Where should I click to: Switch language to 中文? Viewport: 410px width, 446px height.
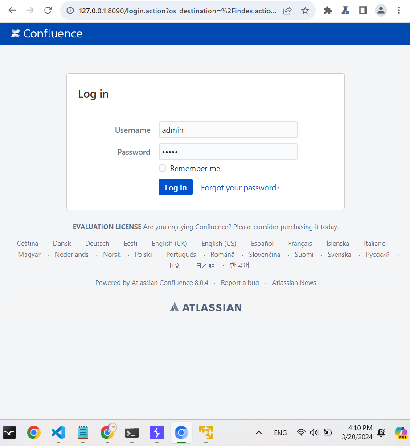point(174,266)
